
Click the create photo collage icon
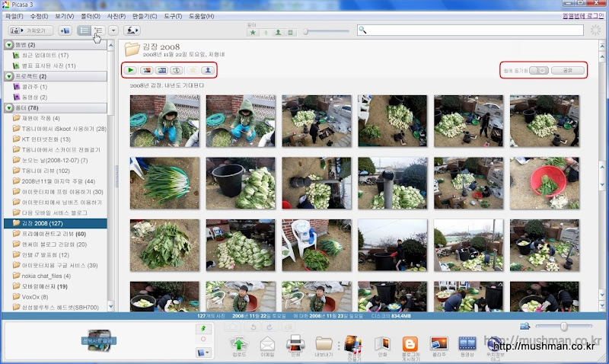pyautogui.click(x=146, y=70)
